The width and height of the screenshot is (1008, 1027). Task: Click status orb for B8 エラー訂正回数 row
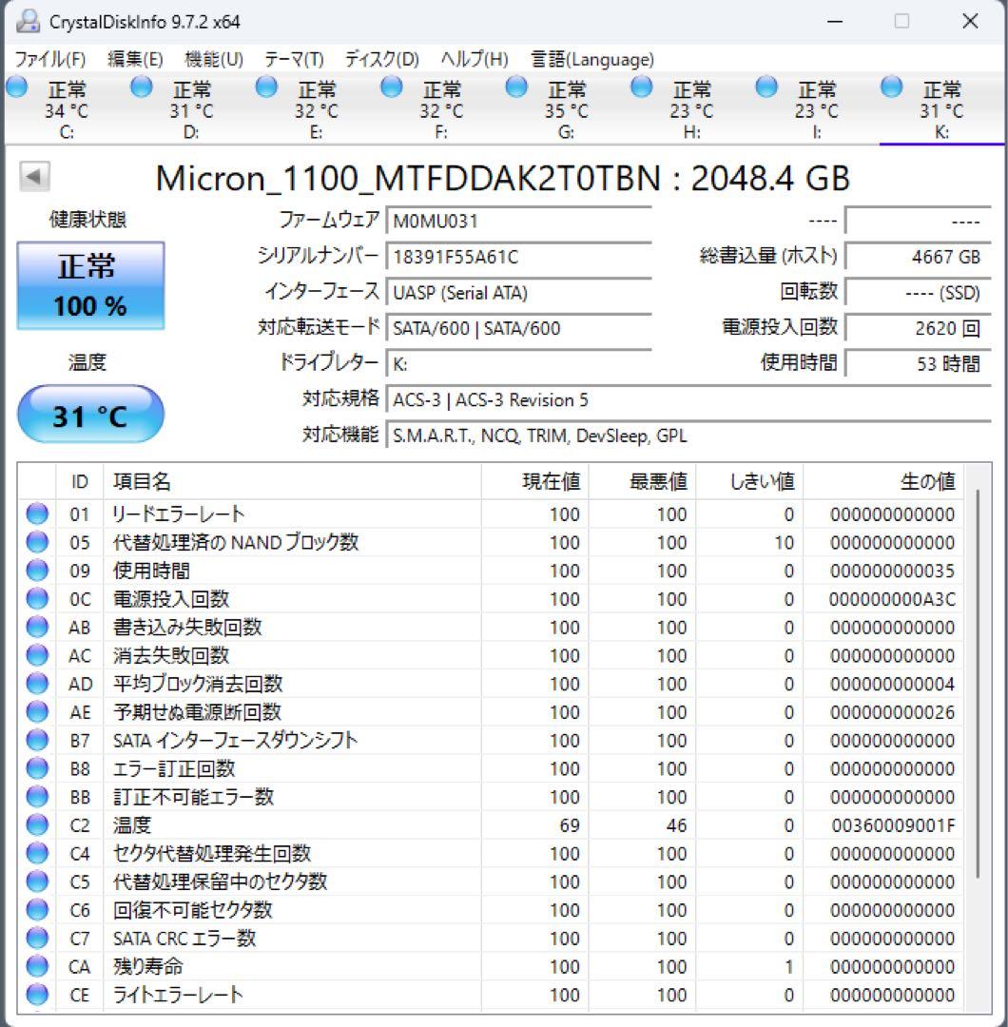[37, 768]
